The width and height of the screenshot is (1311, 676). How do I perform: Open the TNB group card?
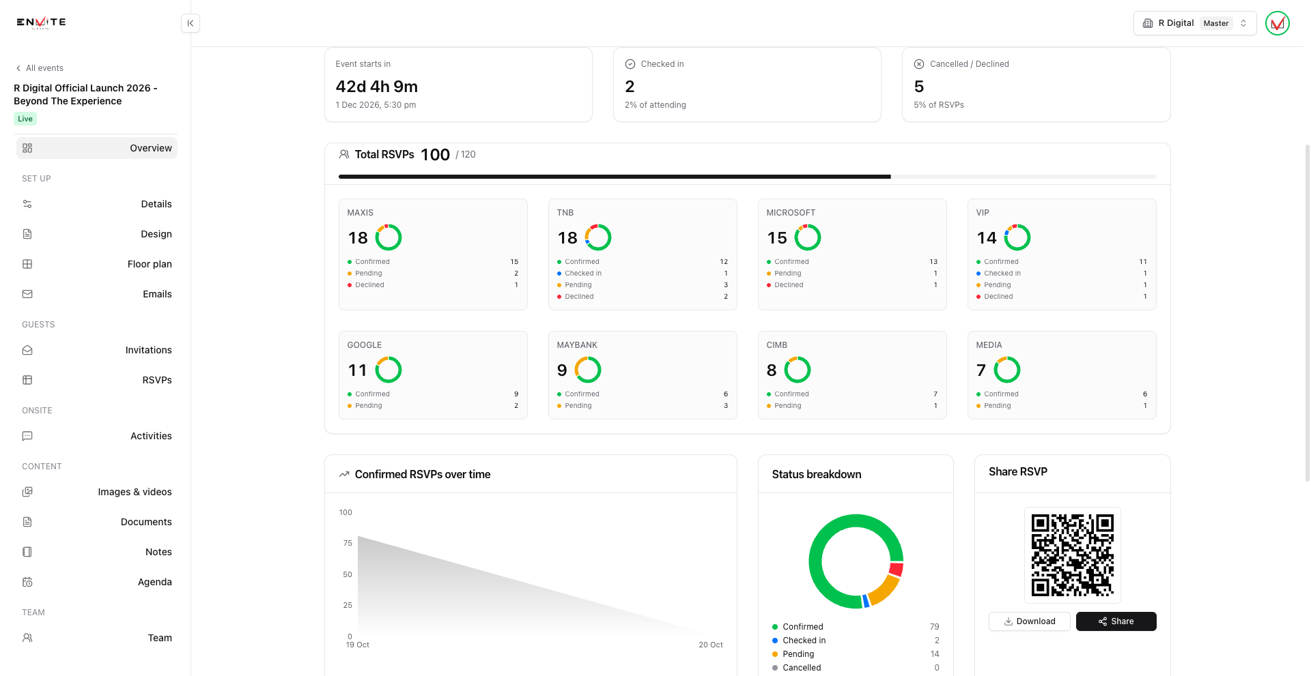(x=643, y=254)
